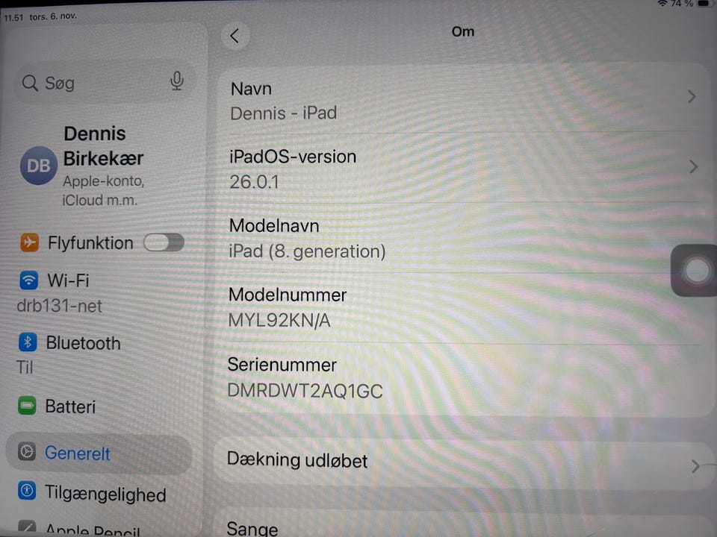Tap the time 11.51 in status bar
Viewport: 717px width, 537px height.
13,18
